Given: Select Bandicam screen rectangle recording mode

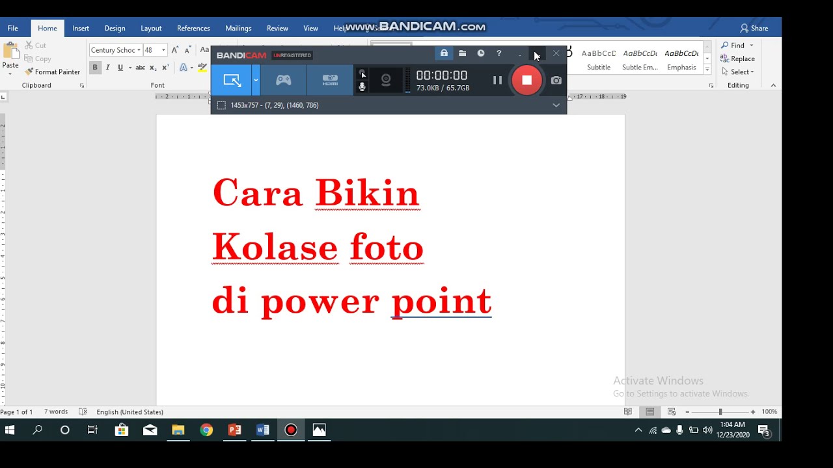Looking at the screenshot, I should click(x=232, y=80).
